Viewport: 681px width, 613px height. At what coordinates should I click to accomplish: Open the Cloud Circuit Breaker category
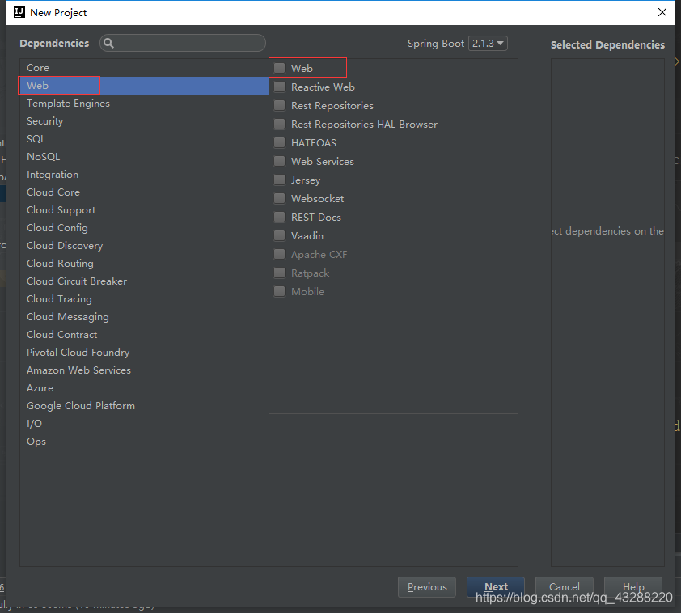(144, 281)
